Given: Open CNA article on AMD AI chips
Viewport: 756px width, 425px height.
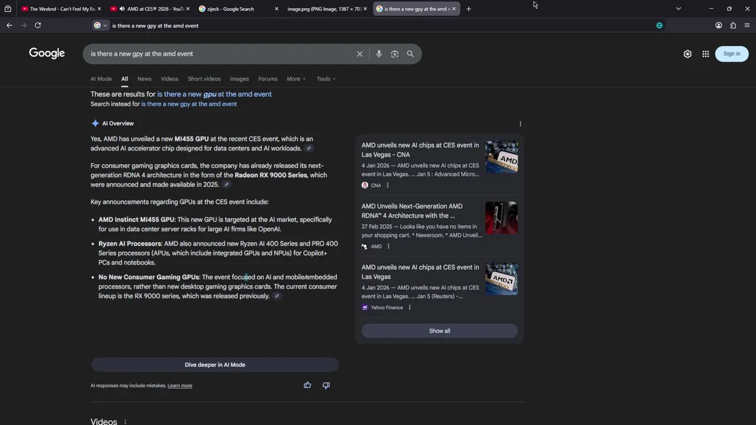Looking at the screenshot, I should coord(420,149).
